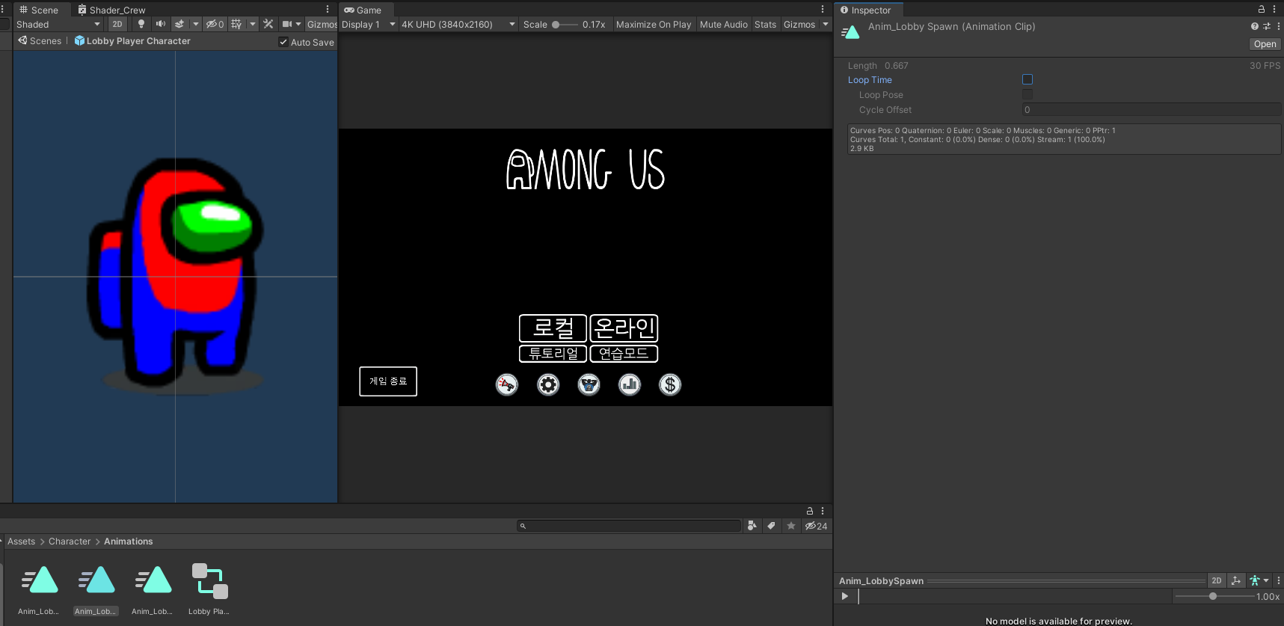Lock the Inspector panel
Image resolution: width=1284 pixels, height=626 pixels.
point(1262,10)
